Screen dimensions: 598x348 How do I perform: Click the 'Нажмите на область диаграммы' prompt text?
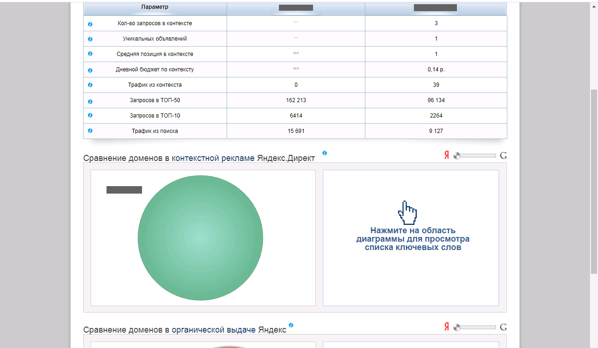[413, 239]
